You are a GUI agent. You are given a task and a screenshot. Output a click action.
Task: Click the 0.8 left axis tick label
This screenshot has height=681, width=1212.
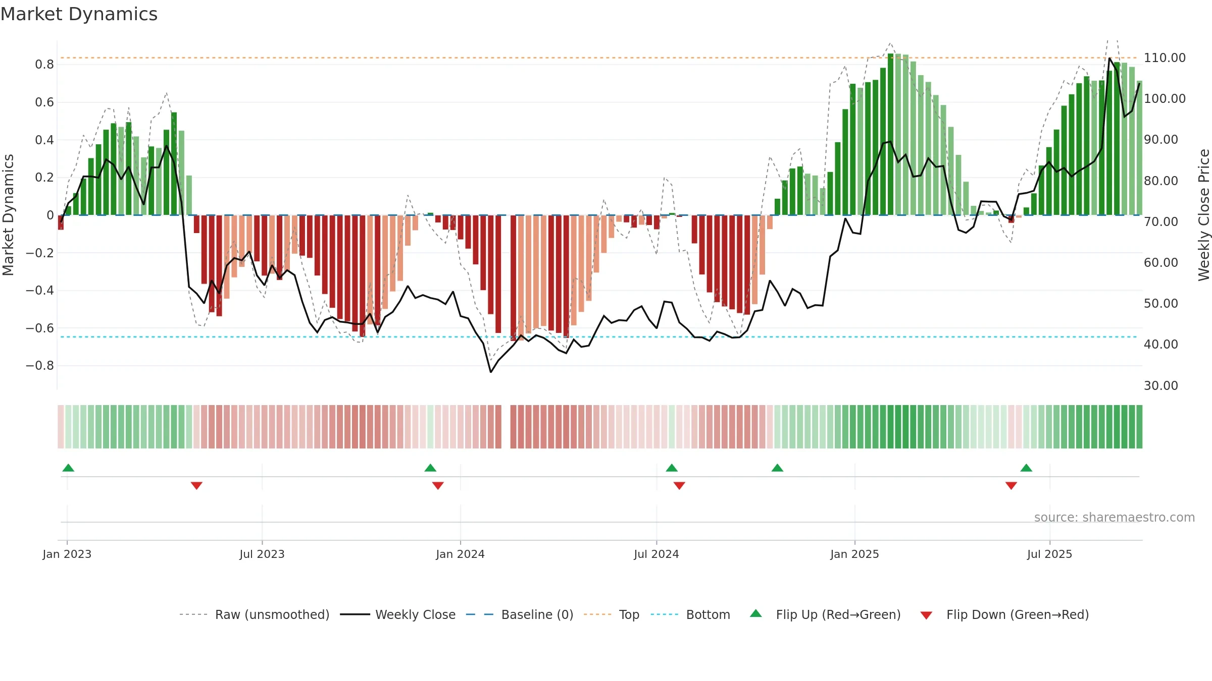44,64
